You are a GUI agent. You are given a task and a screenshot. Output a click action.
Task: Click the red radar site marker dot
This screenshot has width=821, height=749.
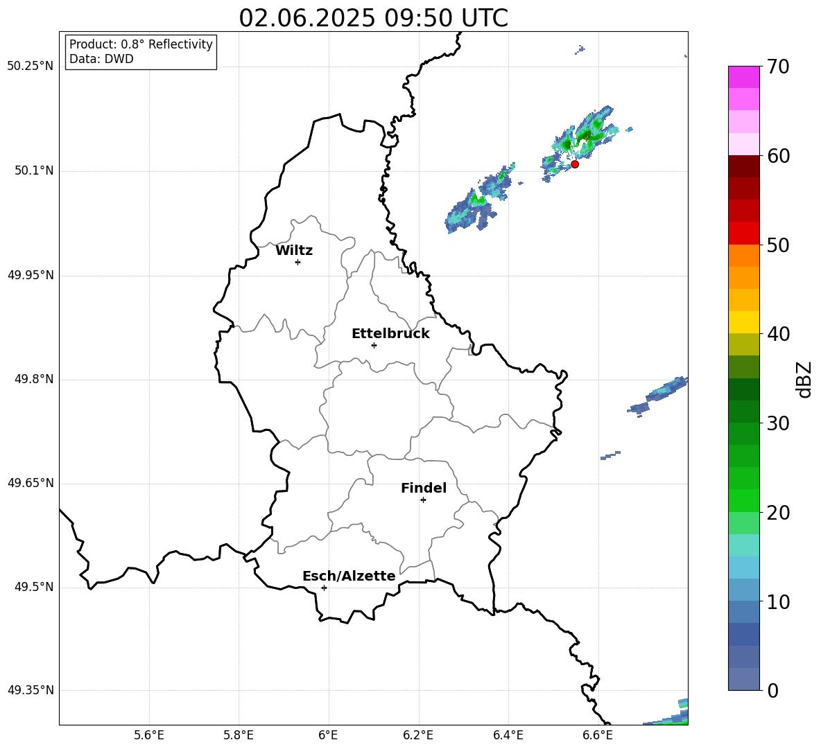coord(574,164)
